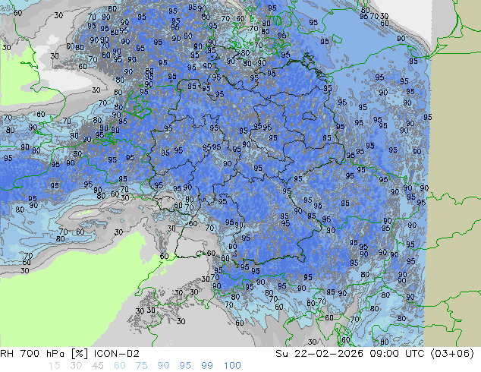The image size is (481, 372).
Task: Click legend value 100
Action: (x=232, y=366)
